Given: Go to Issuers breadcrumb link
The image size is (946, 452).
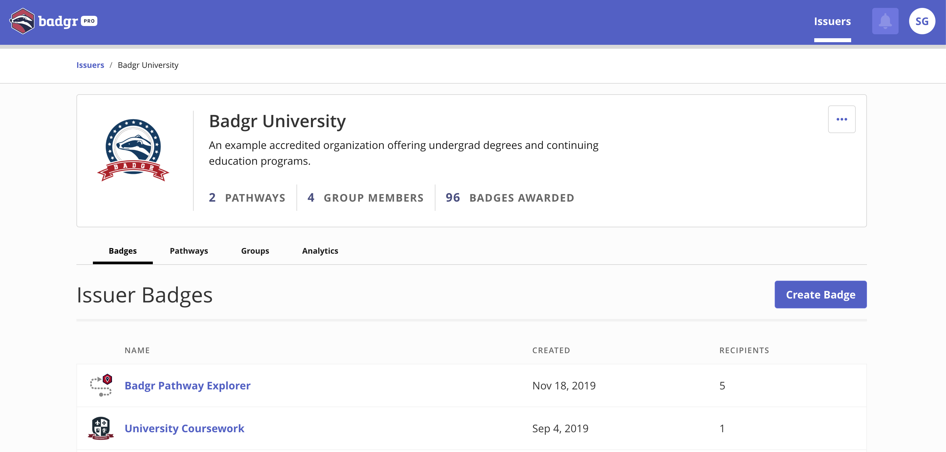Looking at the screenshot, I should click(90, 65).
